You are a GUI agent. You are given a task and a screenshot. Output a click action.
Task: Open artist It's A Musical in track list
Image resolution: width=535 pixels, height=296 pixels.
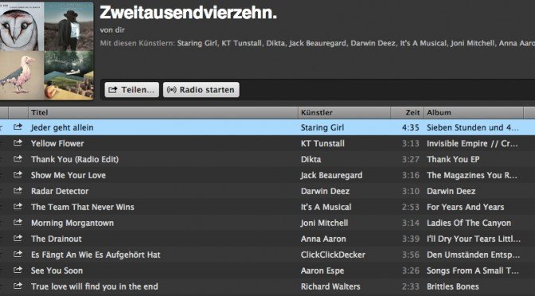[326, 207]
